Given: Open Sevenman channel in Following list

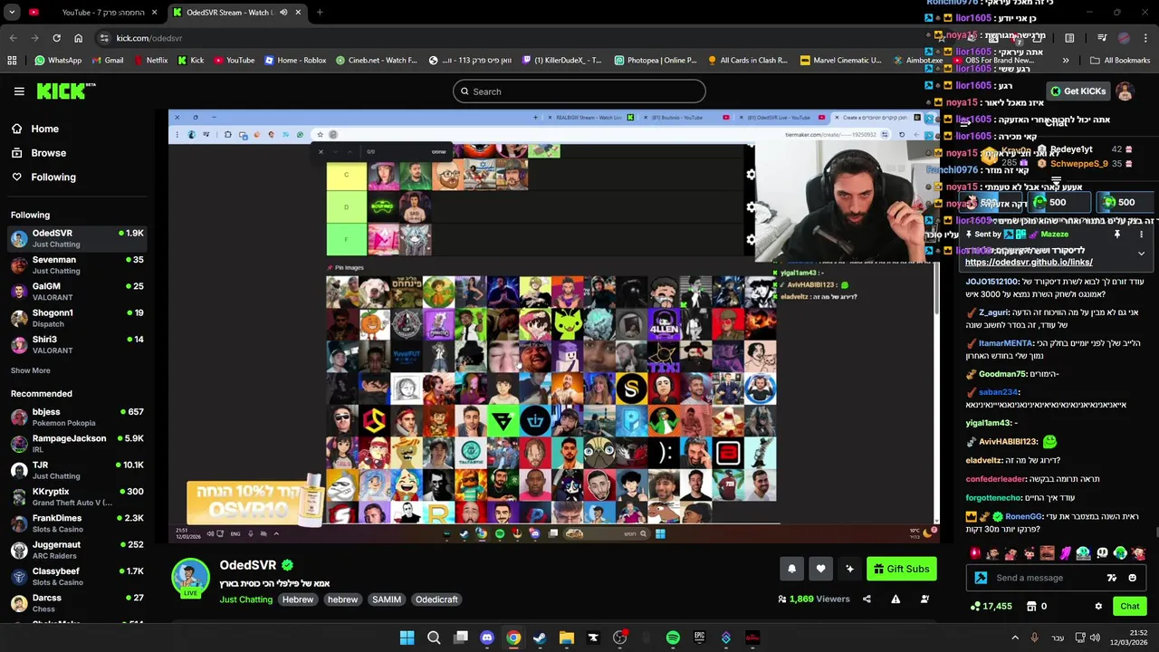Looking at the screenshot, I should 76,265.
